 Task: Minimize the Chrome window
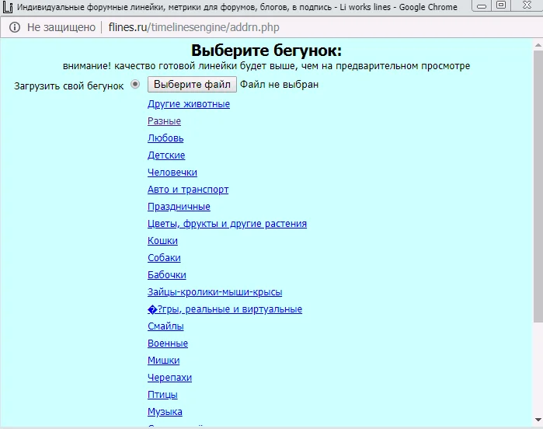(482, 6)
